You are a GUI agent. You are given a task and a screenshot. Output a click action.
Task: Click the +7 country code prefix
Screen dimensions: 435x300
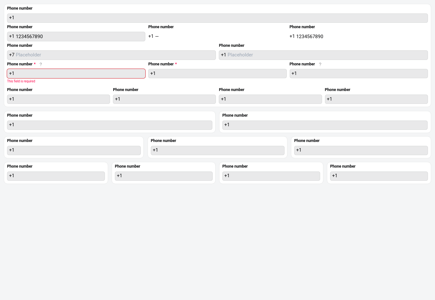pos(12,55)
